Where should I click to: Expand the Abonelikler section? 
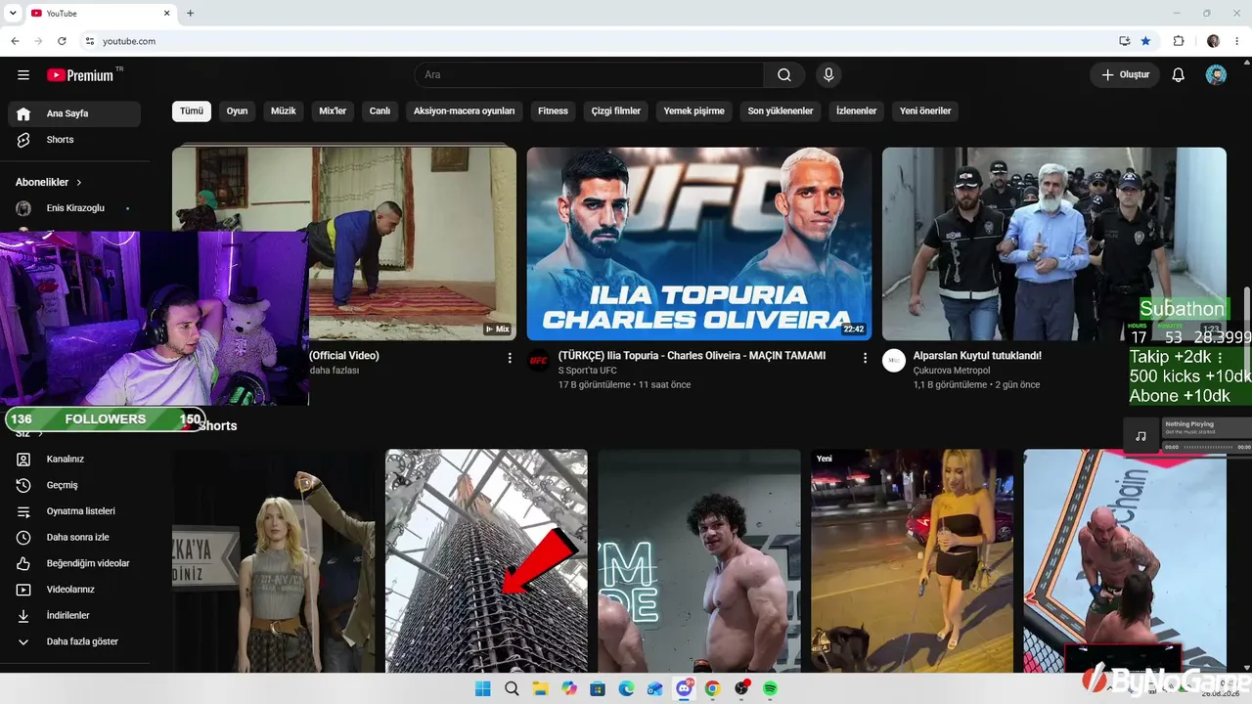pos(49,182)
